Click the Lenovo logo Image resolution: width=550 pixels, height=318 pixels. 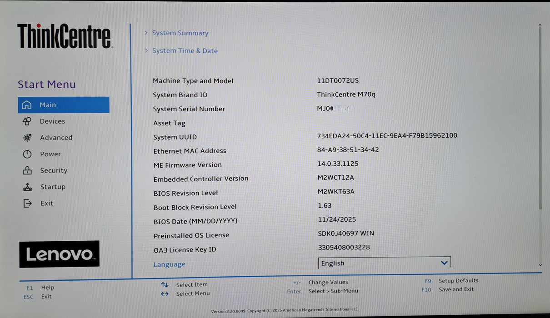pos(59,254)
